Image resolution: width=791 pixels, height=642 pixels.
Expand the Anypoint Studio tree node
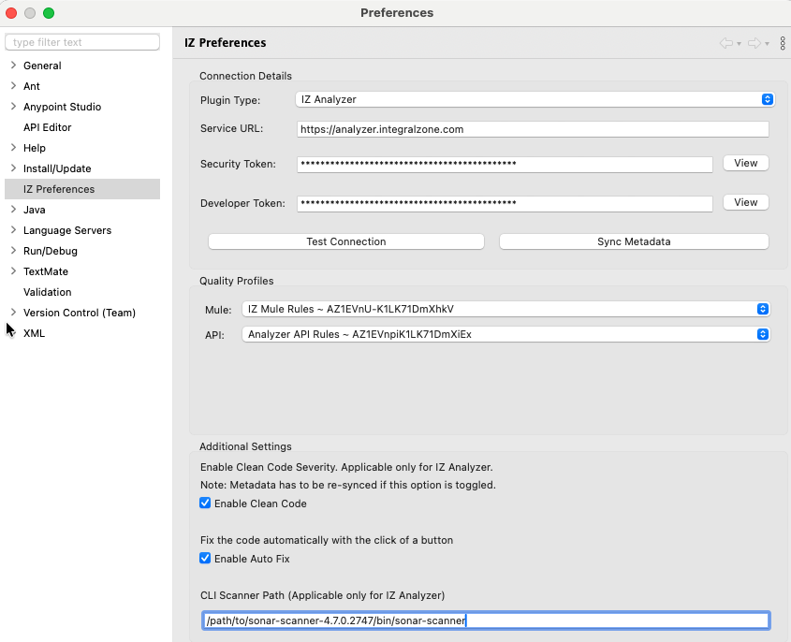point(12,107)
